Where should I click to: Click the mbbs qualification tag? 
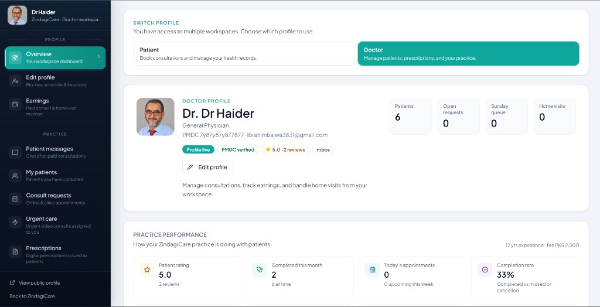pyautogui.click(x=323, y=149)
